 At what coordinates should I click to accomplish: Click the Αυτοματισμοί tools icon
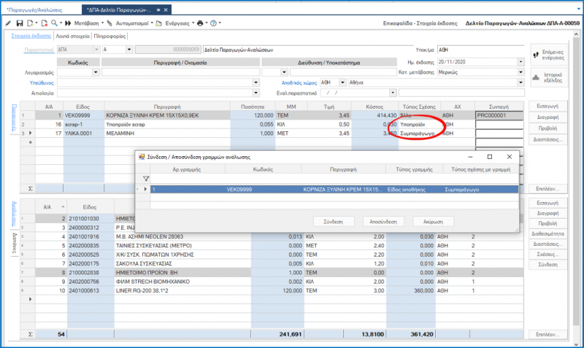(109, 23)
